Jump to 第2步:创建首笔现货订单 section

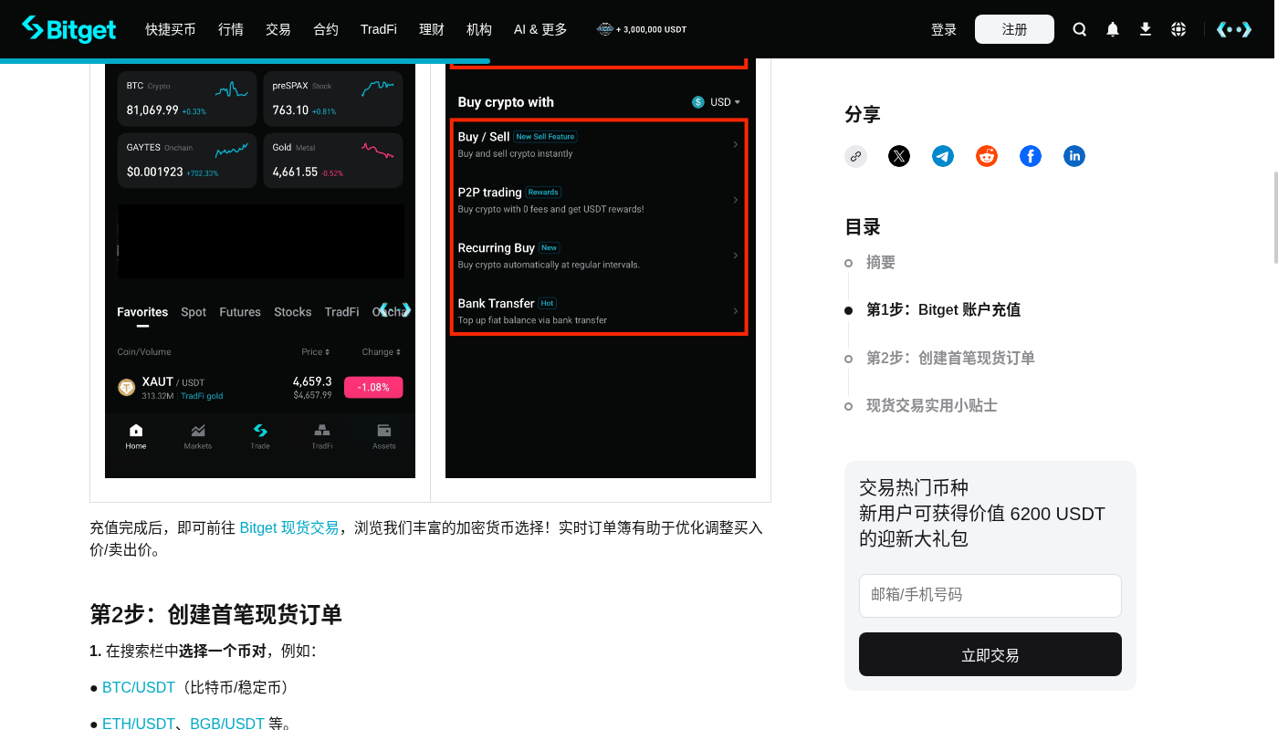[950, 358]
